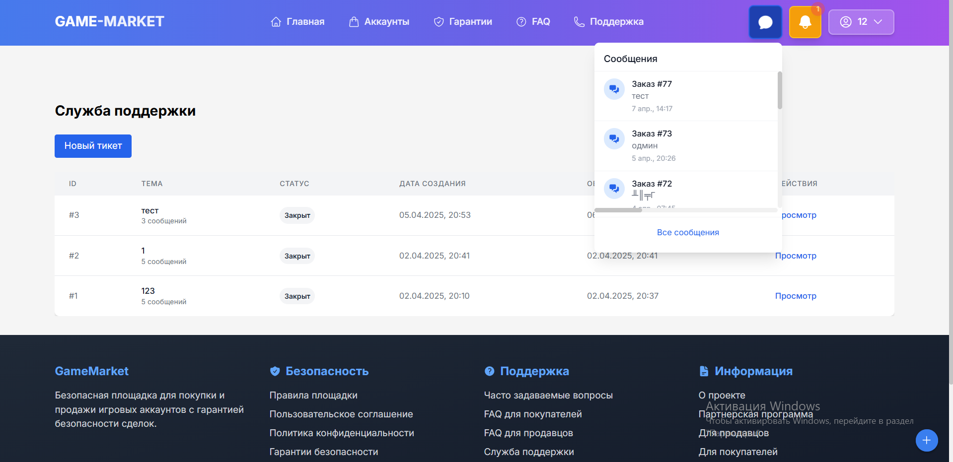Open О проекте footer link
Screen dimensions: 953x462
[x=722, y=395]
